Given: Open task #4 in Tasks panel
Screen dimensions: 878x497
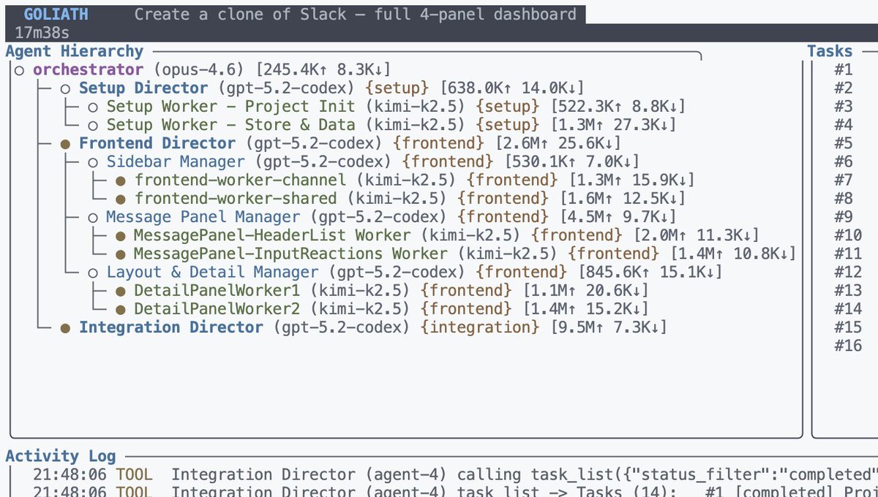Looking at the screenshot, I should [x=844, y=125].
